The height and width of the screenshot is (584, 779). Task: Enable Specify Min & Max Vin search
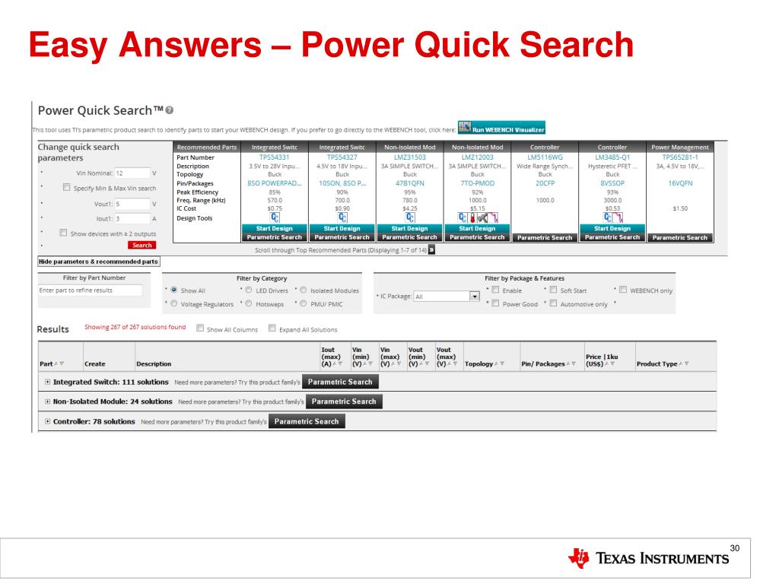[67, 187]
